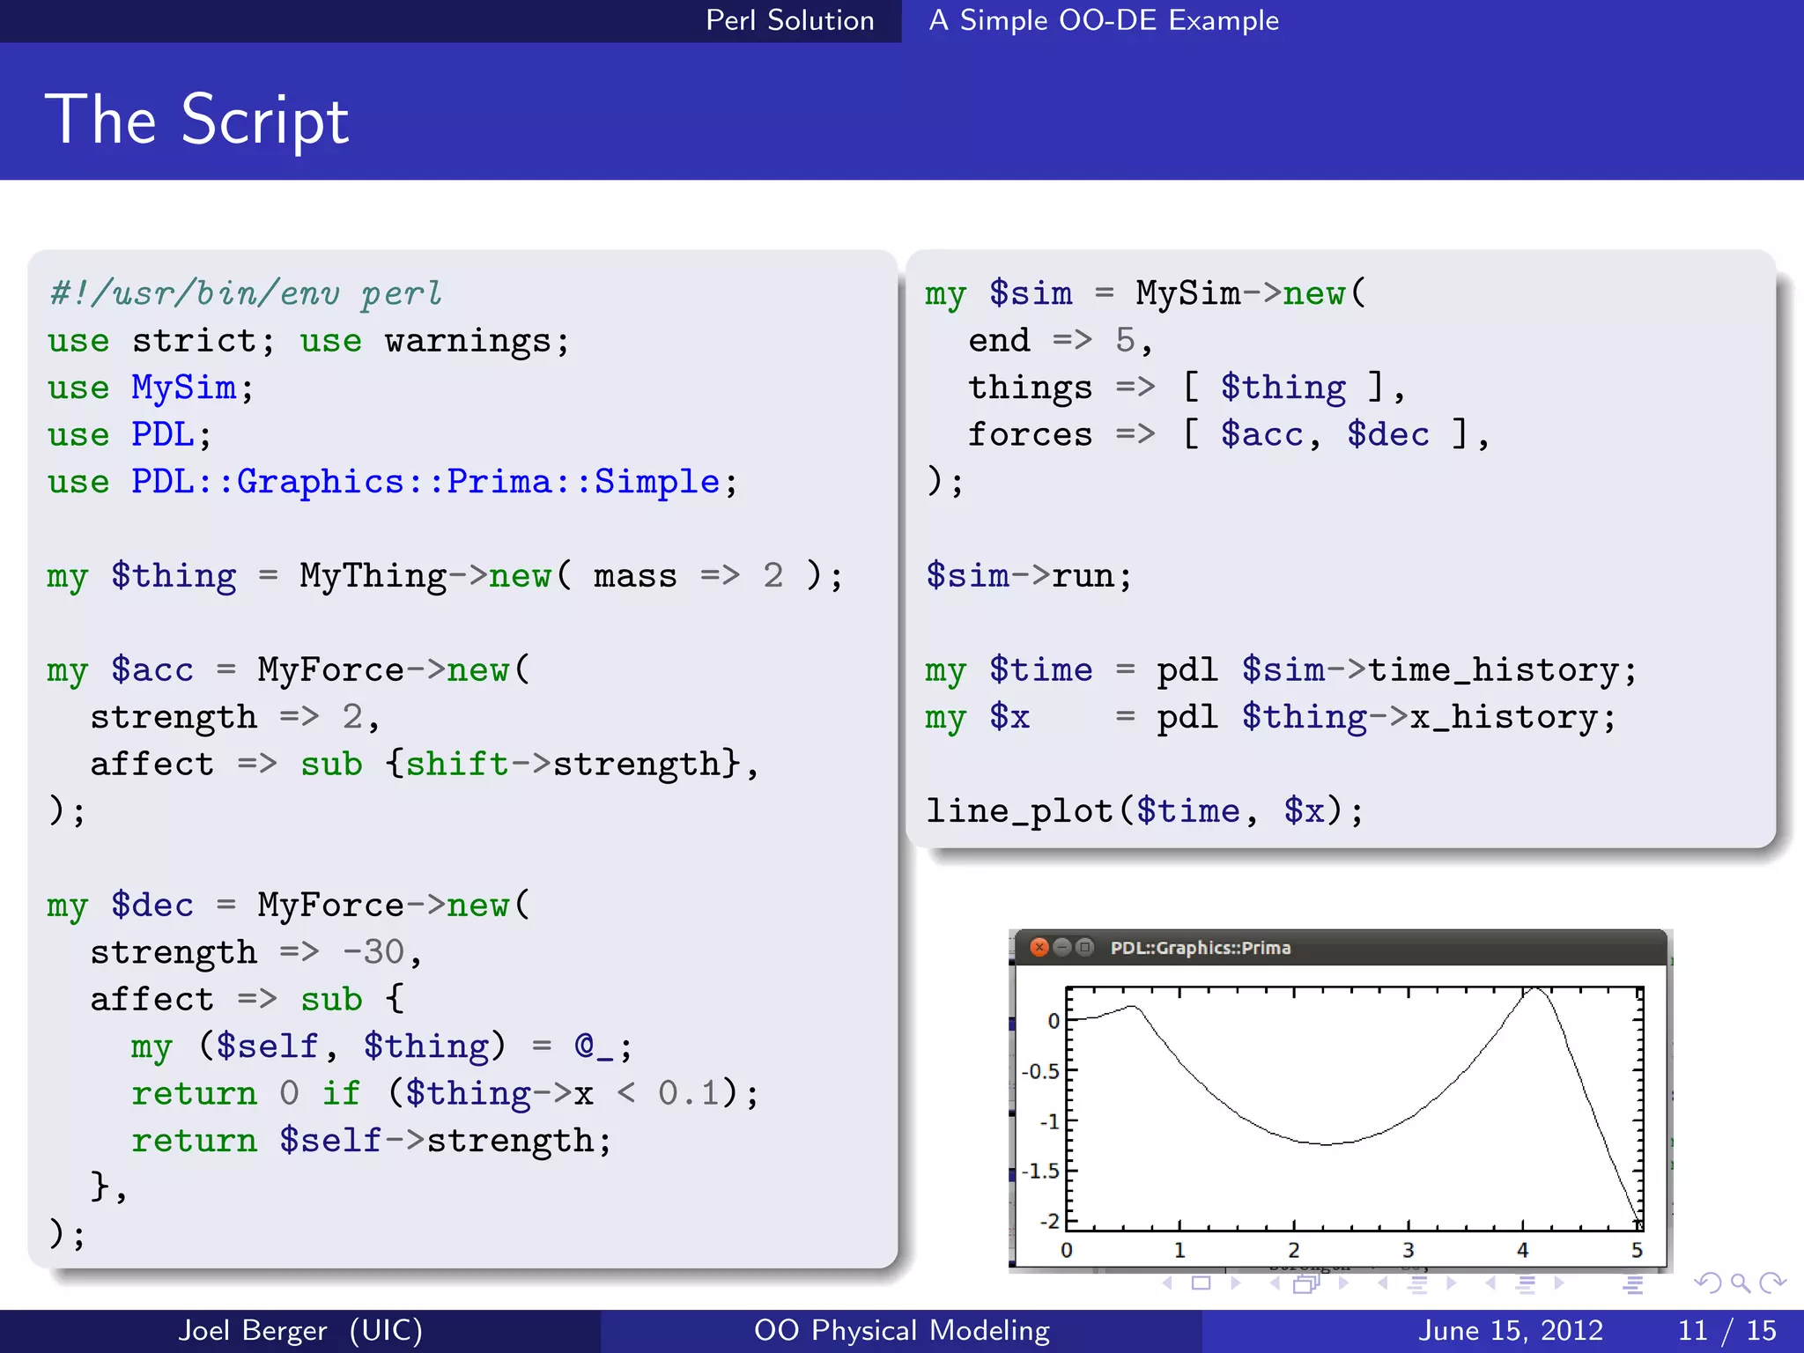Click 'forces => [ $acc, $dec ],' line
Image resolution: width=1804 pixels, height=1353 pixels.
(1229, 434)
